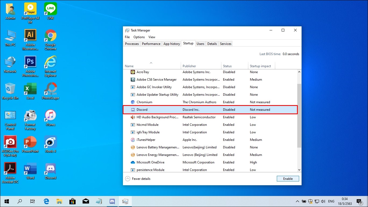The width and height of the screenshot is (368, 207).
Task: Click the Enable button
Action: point(288,179)
